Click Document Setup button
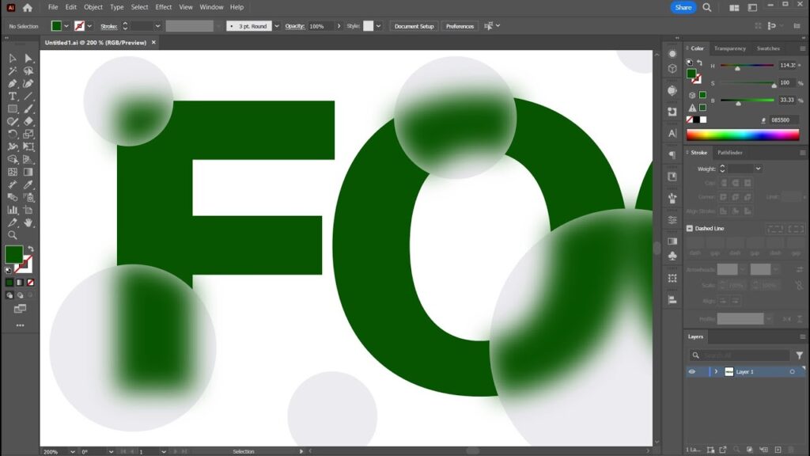The width and height of the screenshot is (810, 456). (x=414, y=26)
